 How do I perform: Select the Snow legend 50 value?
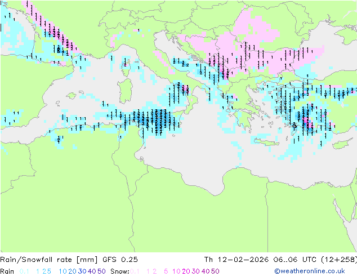click(215, 271)
